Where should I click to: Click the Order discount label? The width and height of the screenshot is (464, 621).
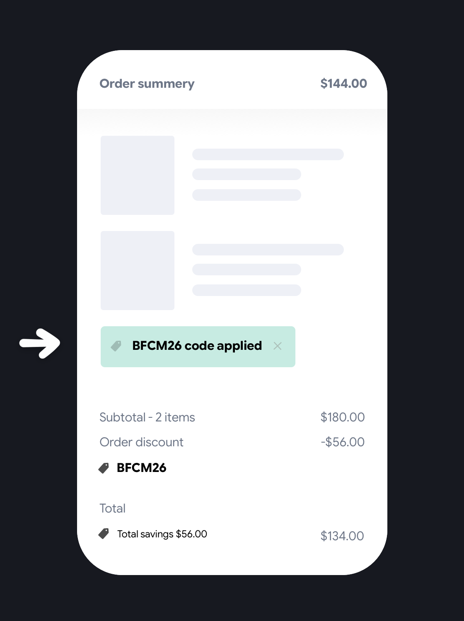pos(141,442)
